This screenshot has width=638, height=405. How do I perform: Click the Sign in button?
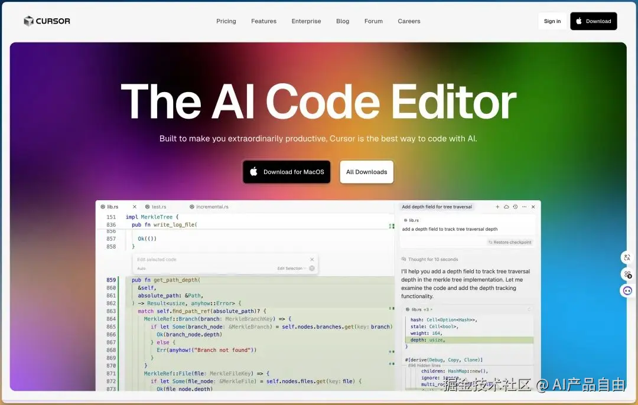[x=552, y=21]
